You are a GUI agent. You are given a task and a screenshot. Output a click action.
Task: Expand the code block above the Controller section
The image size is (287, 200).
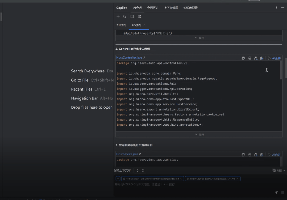click(x=199, y=38)
